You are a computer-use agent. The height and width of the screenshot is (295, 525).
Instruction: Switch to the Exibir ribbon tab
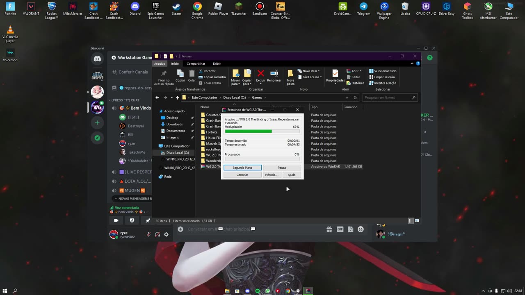click(217, 64)
